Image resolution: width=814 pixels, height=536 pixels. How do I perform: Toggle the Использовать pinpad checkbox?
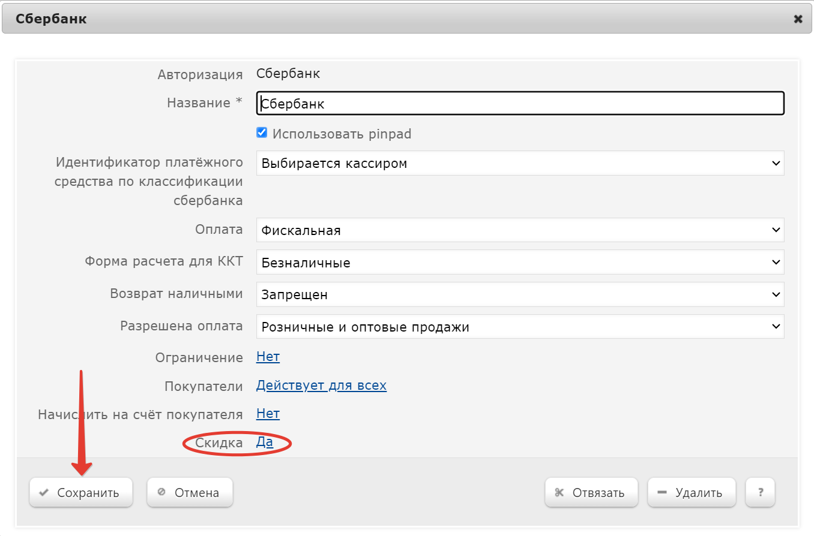click(x=262, y=133)
